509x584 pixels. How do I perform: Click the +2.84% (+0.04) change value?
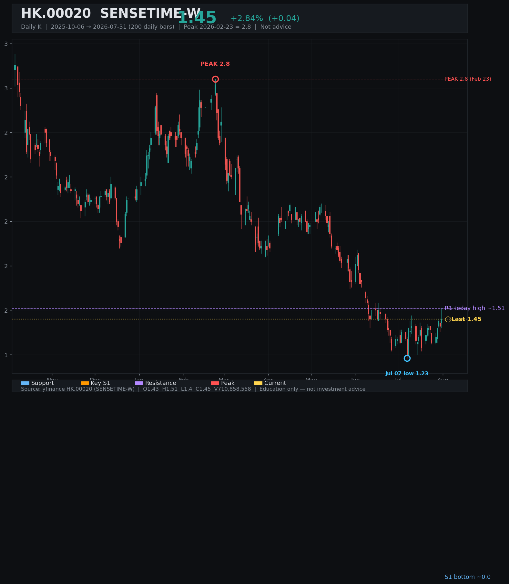pyautogui.click(x=265, y=18)
